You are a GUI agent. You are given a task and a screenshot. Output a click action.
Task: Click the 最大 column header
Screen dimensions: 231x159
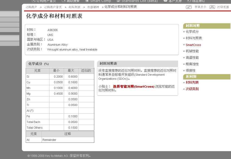[x=71, y=71]
